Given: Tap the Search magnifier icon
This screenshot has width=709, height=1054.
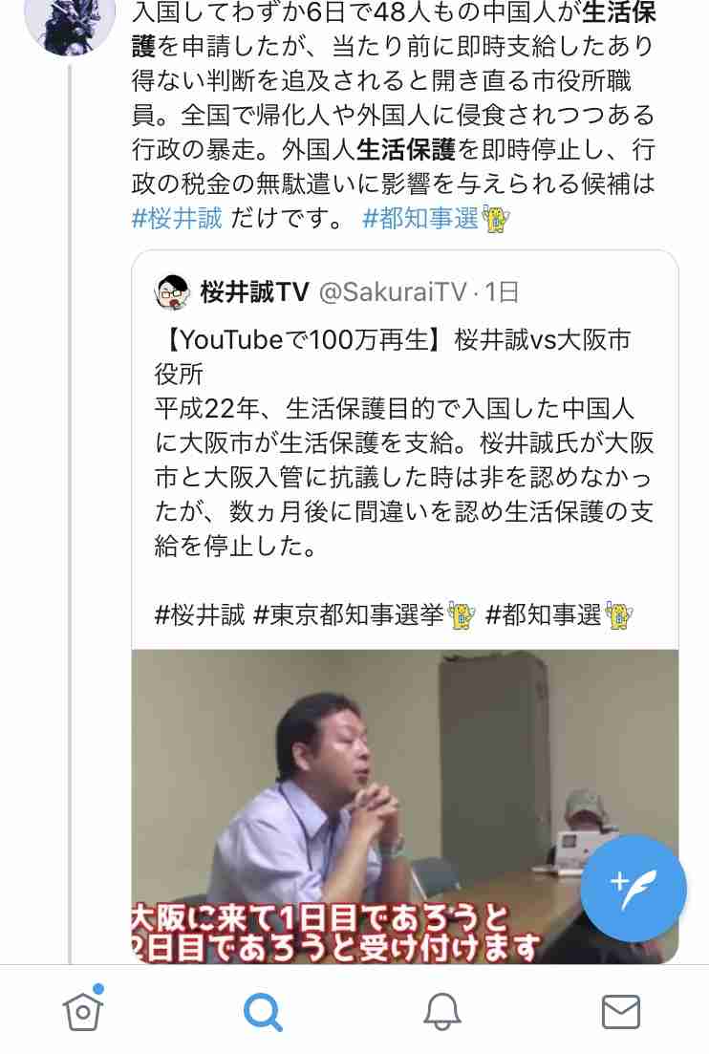Looking at the screenshot, I should pos(263,1012).
